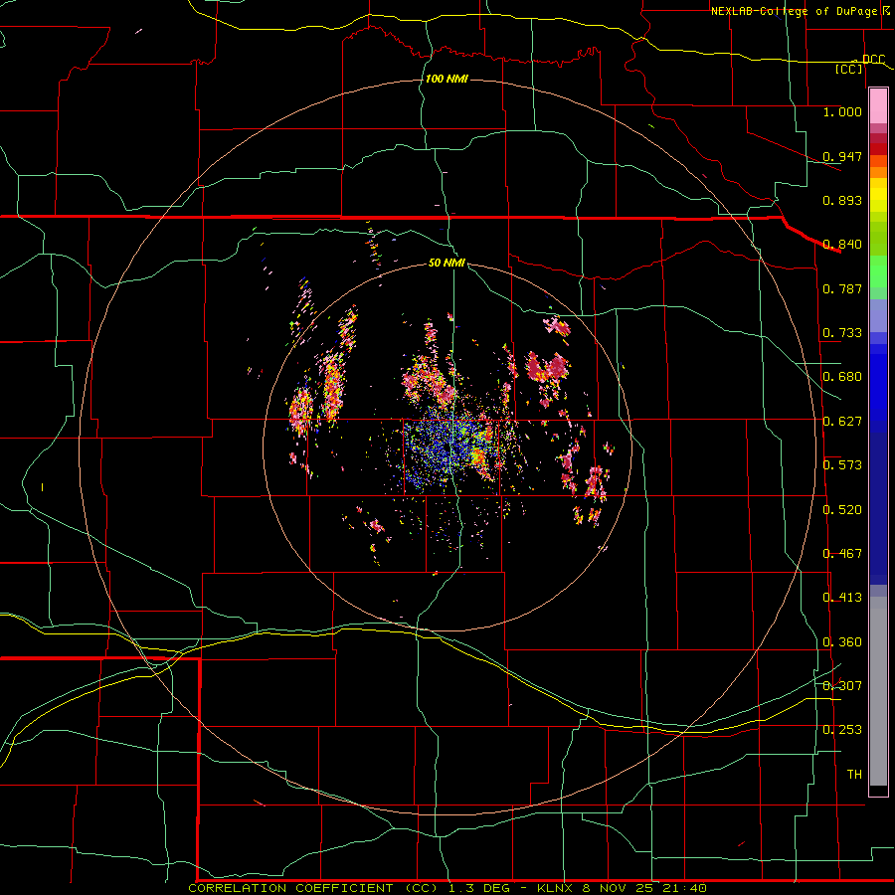Click the 0.787 color scale label
The image size is (895, 895).
click(842, 288)
